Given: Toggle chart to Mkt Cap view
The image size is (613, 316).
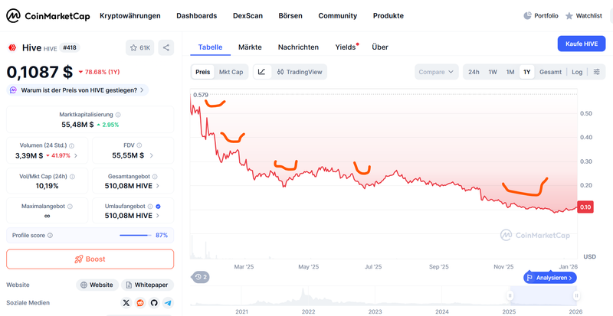Looking at the screenshot, I should [231, 72].
